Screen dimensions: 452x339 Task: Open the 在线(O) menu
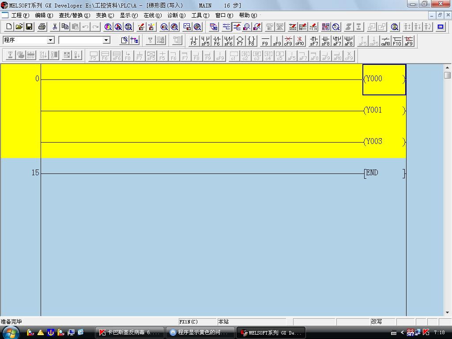pos(152,15)
